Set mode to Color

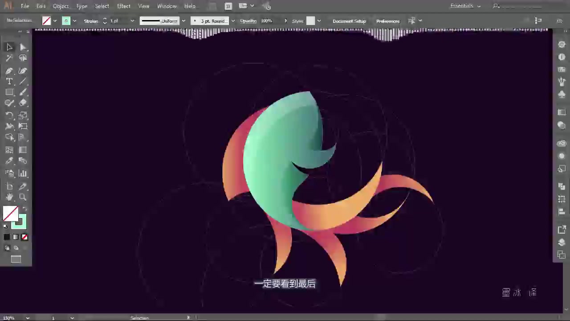point(7,237)
